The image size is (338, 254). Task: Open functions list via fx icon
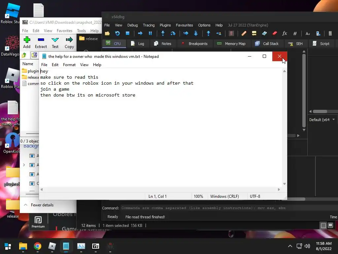click(285, 33)
